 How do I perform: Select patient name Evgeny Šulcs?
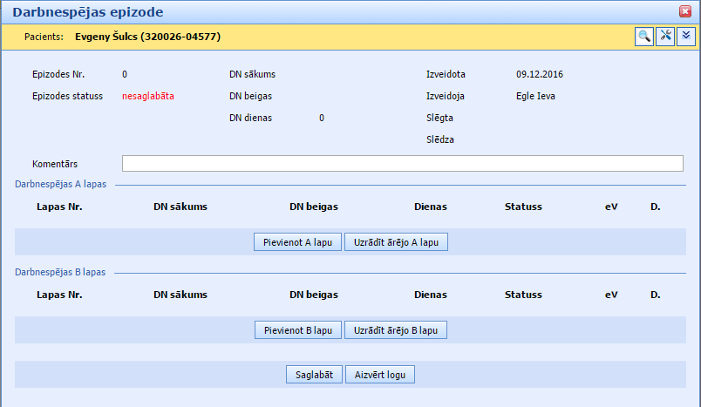(x=147, y=37)
